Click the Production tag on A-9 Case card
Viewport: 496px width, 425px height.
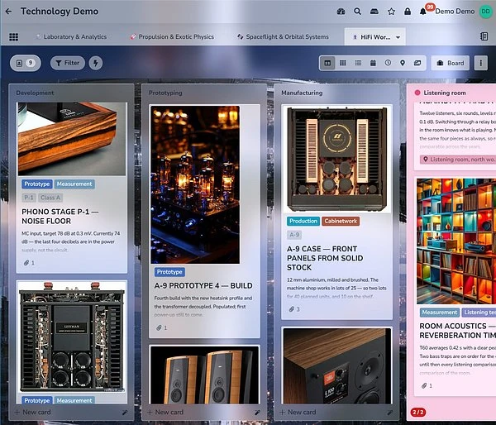pyautogui.click(x=303, y=222)
